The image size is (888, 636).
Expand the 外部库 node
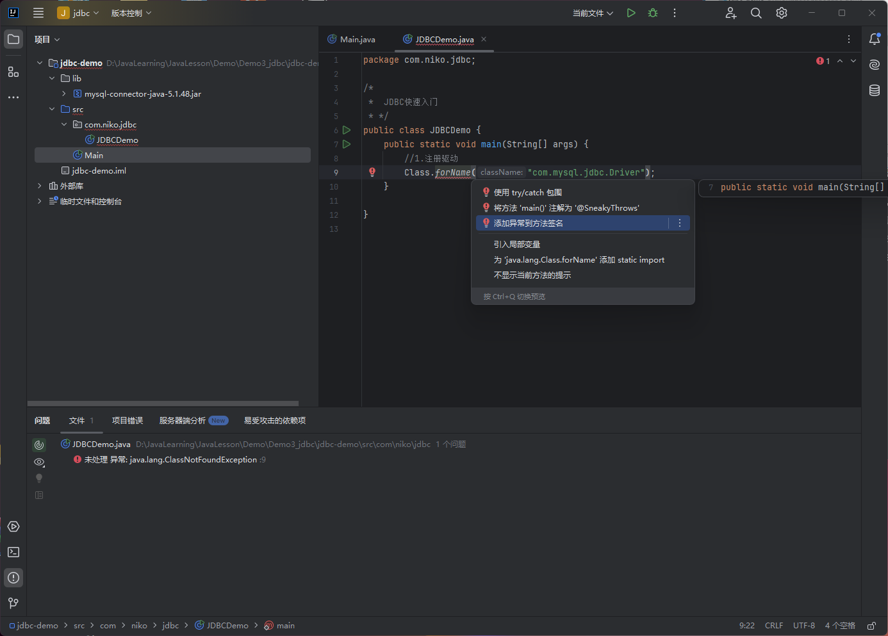click(40, 186)
